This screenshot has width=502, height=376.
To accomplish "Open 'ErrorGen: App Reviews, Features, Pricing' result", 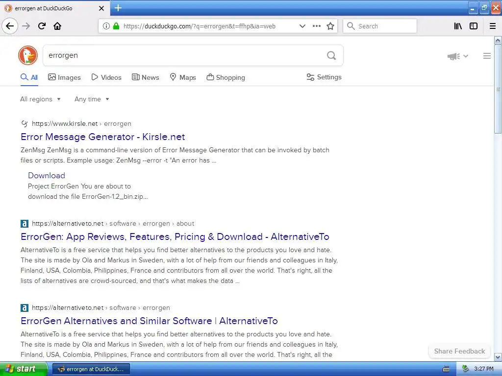I will (175, 236).
